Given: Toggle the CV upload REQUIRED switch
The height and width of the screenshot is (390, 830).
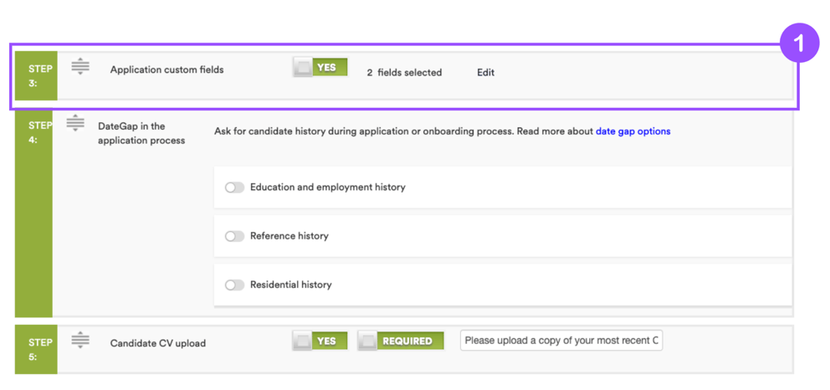Looking at the screenshot, I should (x=401, y=341).
